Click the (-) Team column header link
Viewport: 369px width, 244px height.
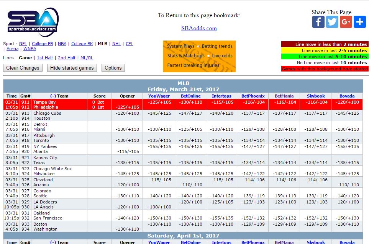pyautogui.click(x=59, y=96)
